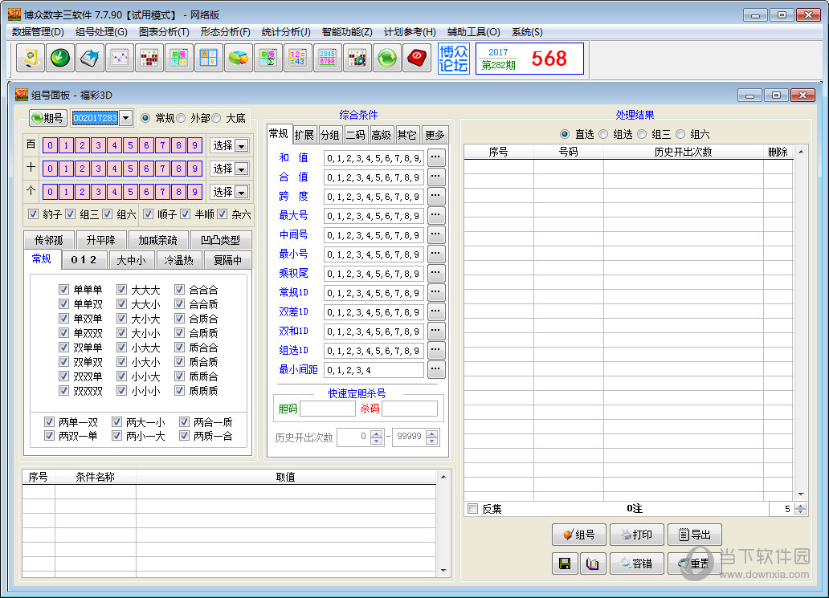Click the green download arrow toolbar icon
Image resolution: width=829 pixels, height=598 pixels.
tap(60, 58)
